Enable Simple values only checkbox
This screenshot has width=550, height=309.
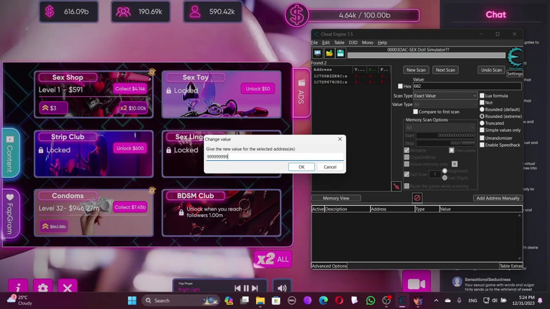[482, 130]
